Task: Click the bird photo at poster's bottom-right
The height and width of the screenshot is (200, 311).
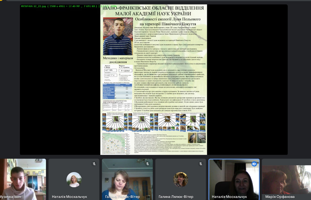Action: pos(197,138)
